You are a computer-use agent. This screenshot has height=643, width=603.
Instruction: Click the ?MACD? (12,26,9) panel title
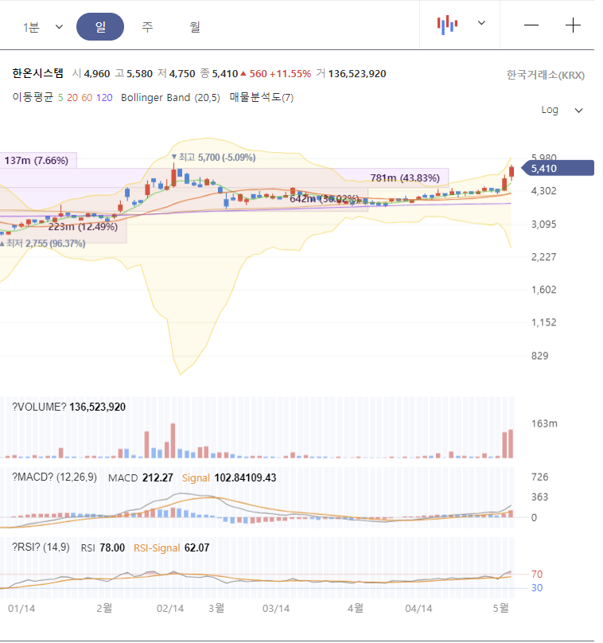pyautogui.click(x=54, y=477)
